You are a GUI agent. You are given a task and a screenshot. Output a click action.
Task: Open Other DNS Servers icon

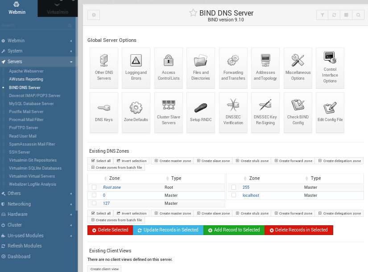click(103, 65)
